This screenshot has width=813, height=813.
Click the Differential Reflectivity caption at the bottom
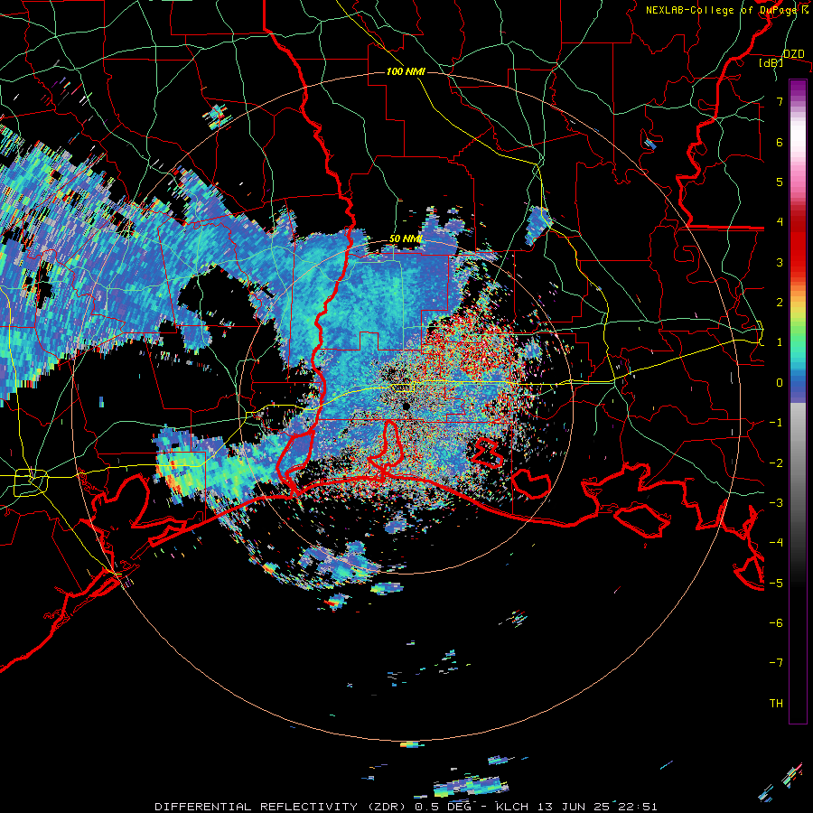(x=406, y=807)
